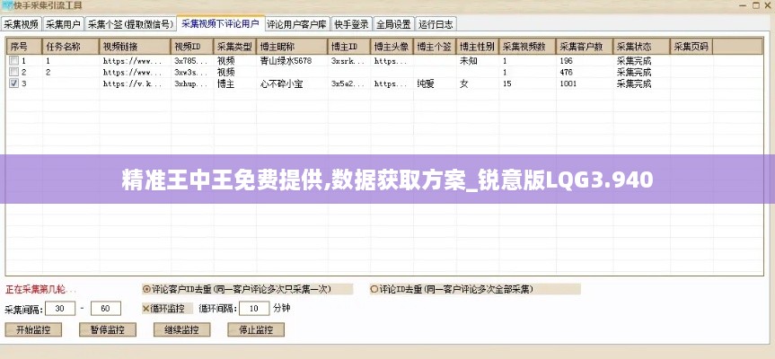Image resolution: width=775 pixels, height=359 pixels.
Task: Select the 女 gender cell
Action: click(477, 83)
